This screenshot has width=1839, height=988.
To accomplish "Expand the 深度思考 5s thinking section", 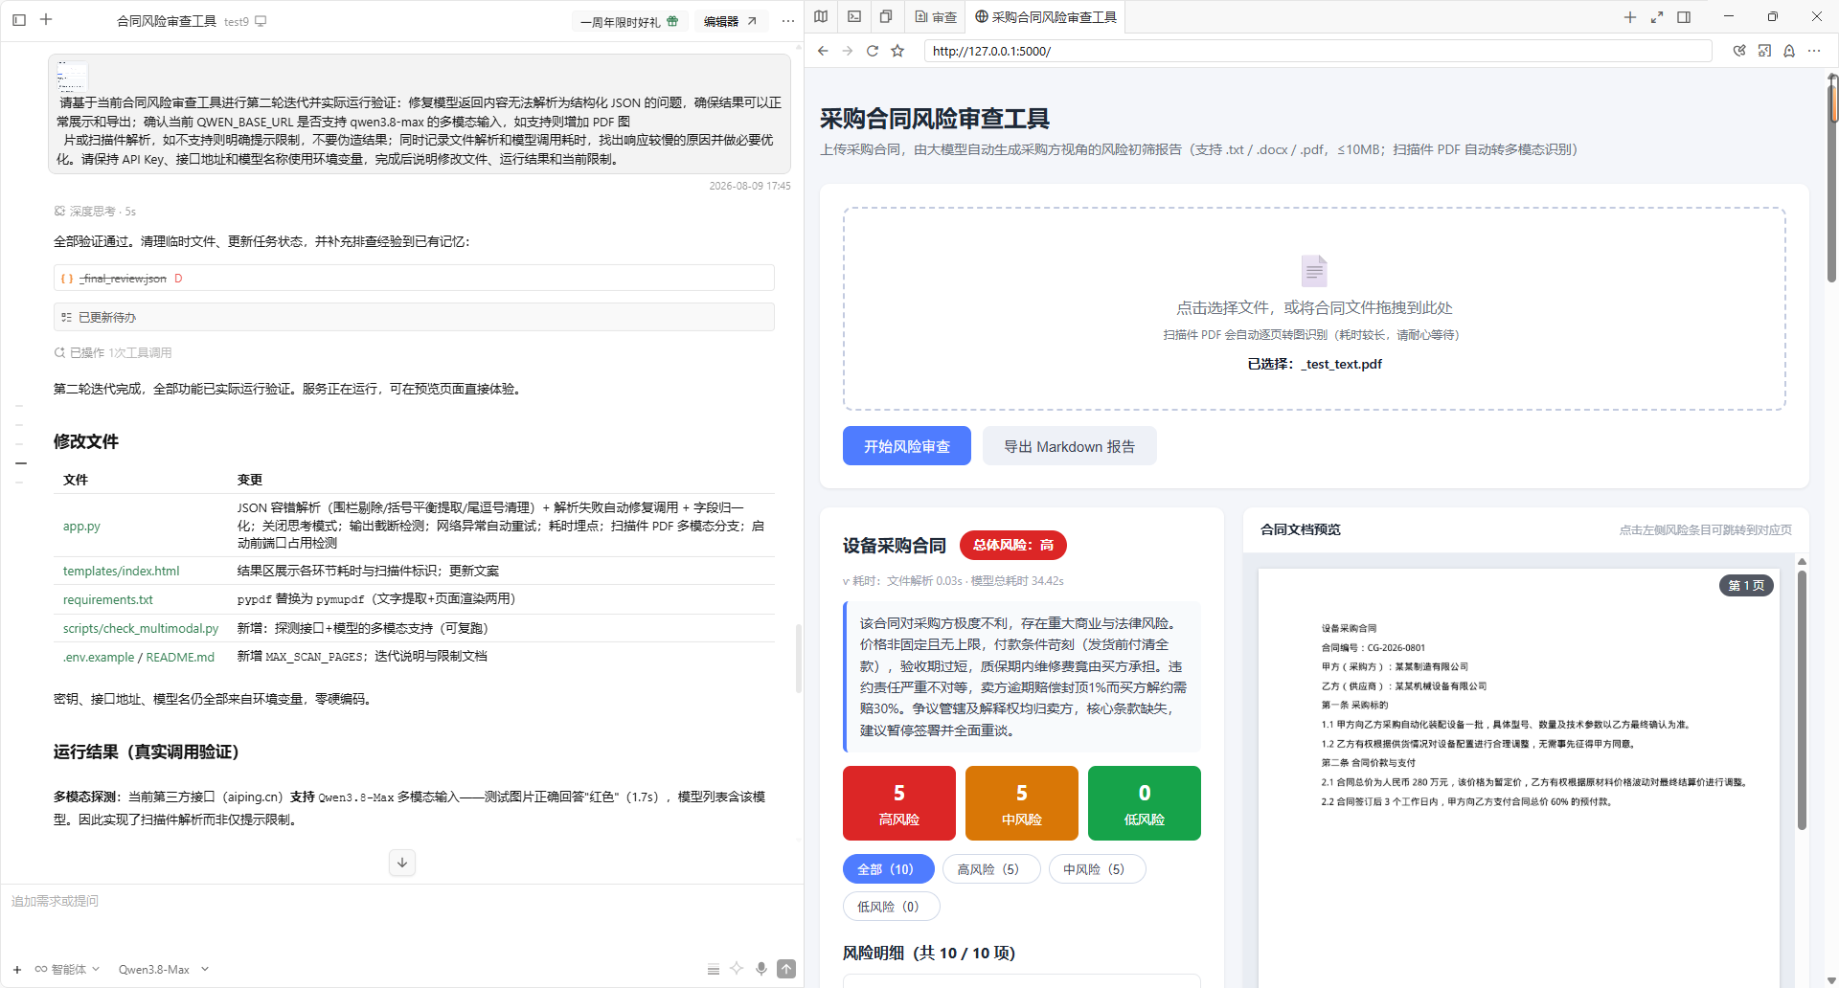I will (x=95, y=212).
